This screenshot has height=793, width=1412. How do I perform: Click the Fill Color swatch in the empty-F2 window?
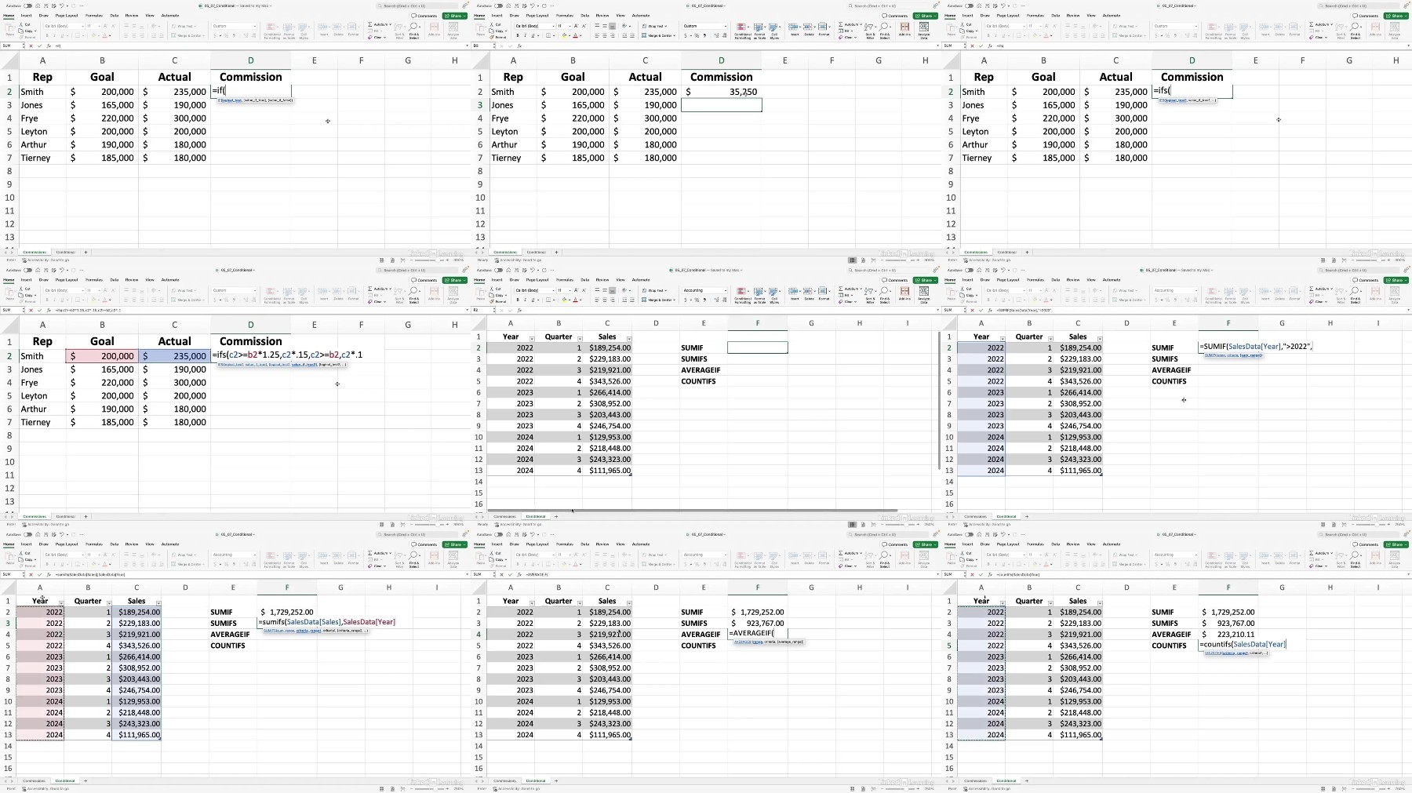pos(564,300)
